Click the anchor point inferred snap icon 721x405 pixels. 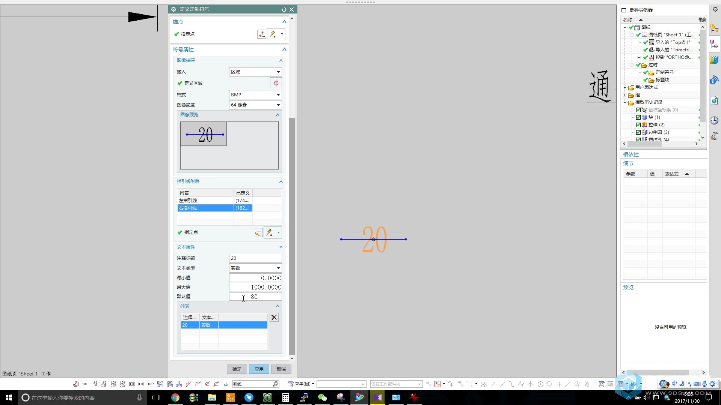(x=273, y=34)
